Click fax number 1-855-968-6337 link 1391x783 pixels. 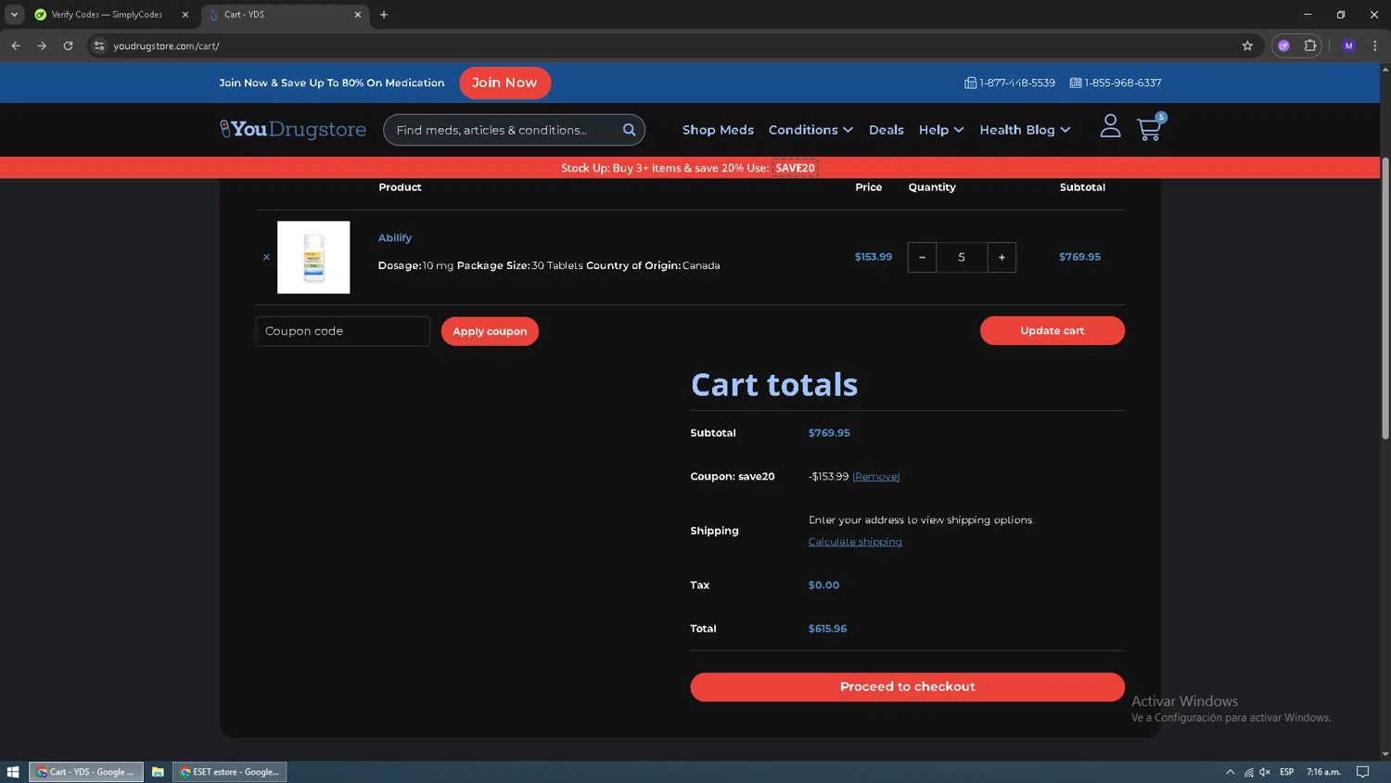point(1116,83)
